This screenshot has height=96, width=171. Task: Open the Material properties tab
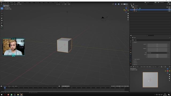(x=131, y=64)
